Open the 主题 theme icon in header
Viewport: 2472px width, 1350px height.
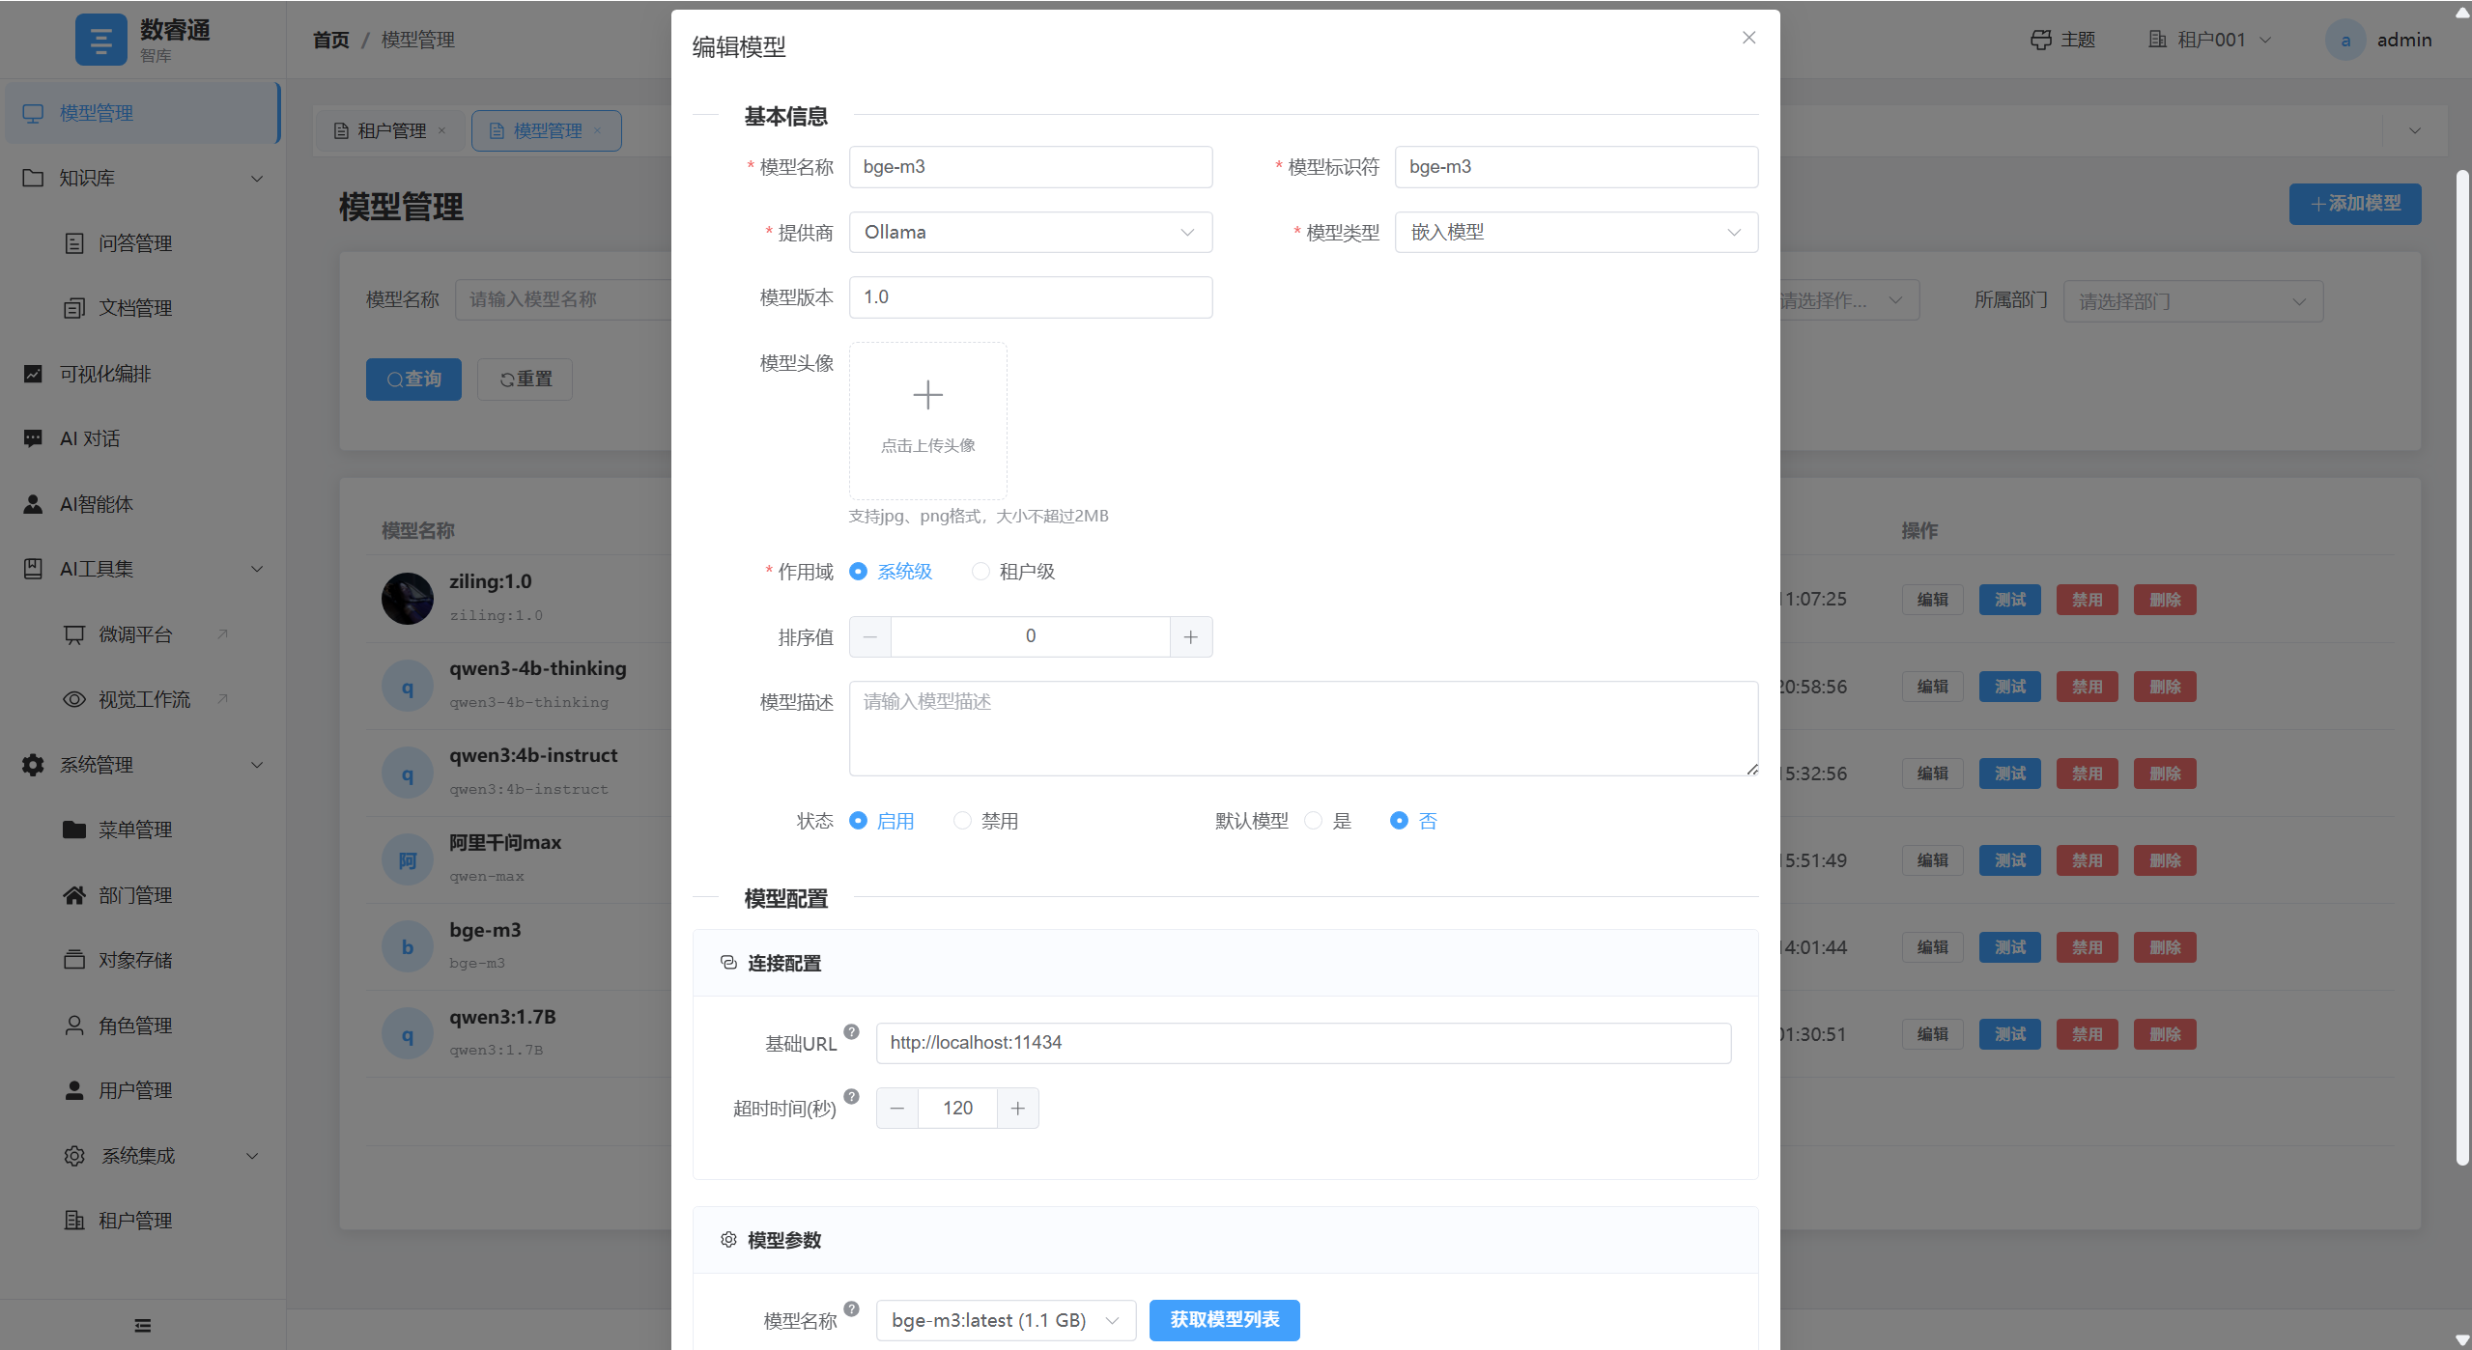tap(2040, 40)
